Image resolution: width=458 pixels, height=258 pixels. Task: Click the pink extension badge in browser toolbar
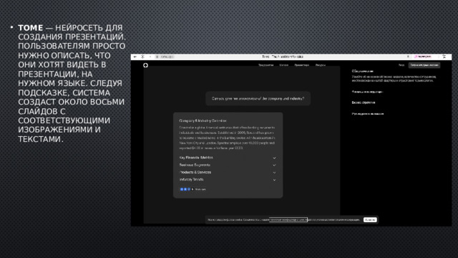coord(423,57)
